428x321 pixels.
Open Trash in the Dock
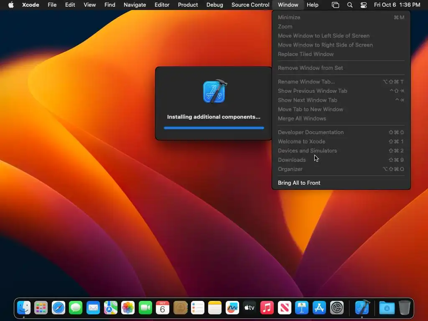405,308
